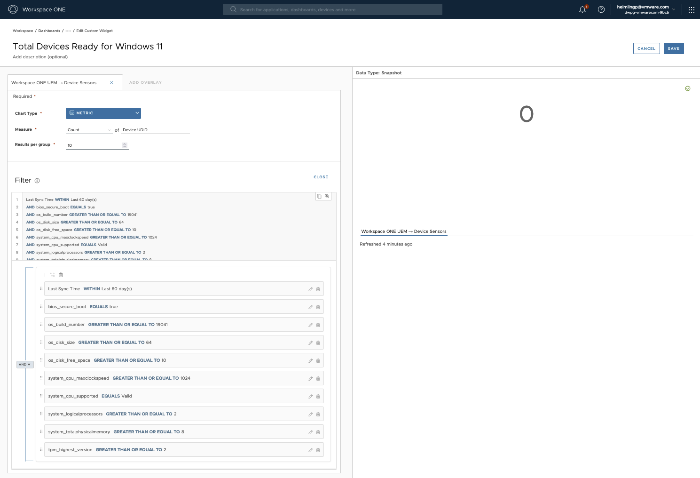Add a new rule with the plus icon
The width and height of the screenshot is (700, 478).
pos(45,275)
